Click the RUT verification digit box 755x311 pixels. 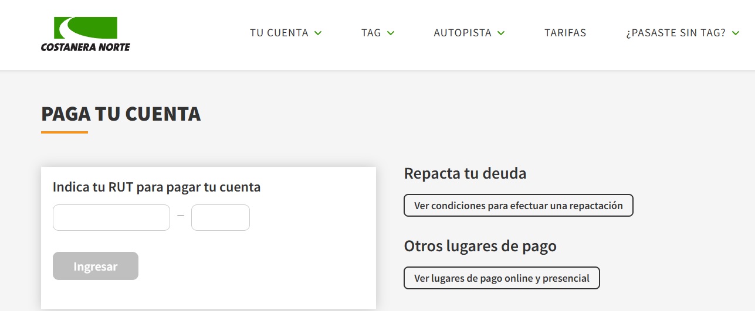pos(221,217)
